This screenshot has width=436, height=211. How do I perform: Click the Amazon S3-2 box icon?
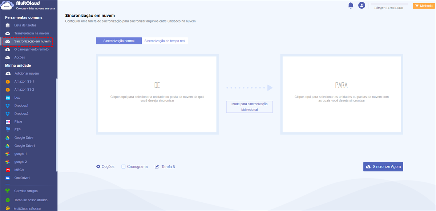pos(8,90)
